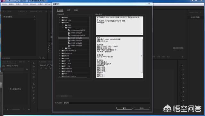Viewport: 205px width, 116px height.
Task: Click the project panel zoom slider
Action: 15,109
